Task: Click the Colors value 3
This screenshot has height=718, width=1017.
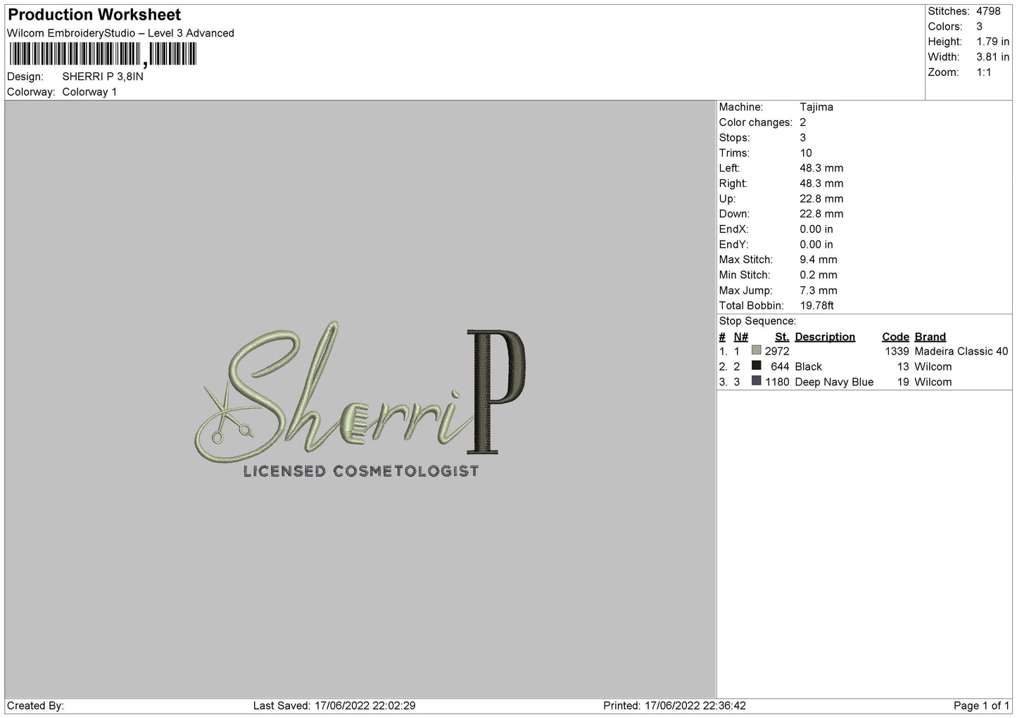Action: click(x=979, y=27)
